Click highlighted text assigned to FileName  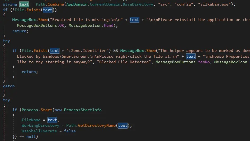(52, 120)
